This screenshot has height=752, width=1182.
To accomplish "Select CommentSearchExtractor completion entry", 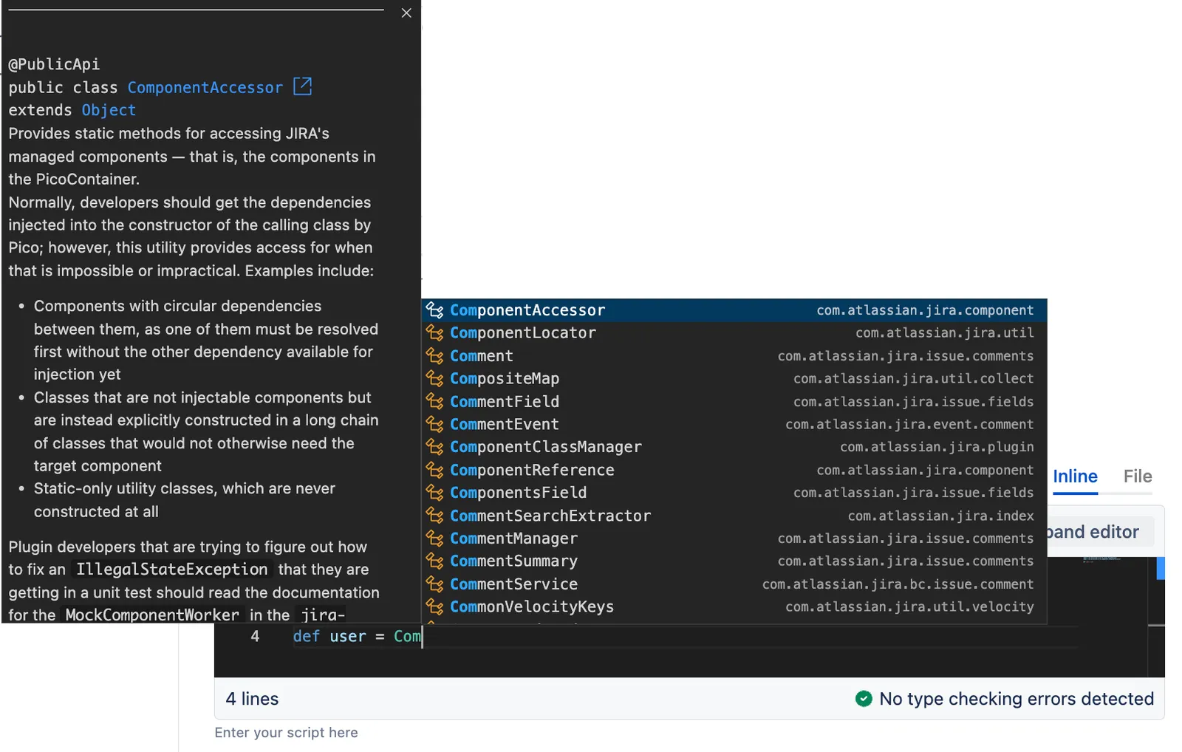I will tap(734, 516).
